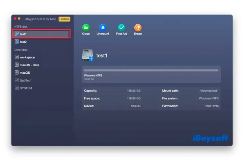The width and height of the screenshot is (244, 160).
Task: Click the SYSTEM disk icon
Action: (17, 88)
